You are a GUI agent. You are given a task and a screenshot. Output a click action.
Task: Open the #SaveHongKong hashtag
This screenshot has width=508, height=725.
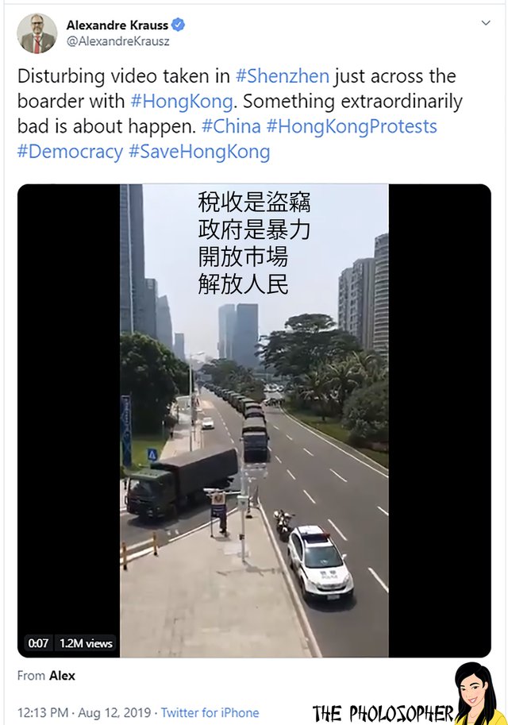[199, 152]
